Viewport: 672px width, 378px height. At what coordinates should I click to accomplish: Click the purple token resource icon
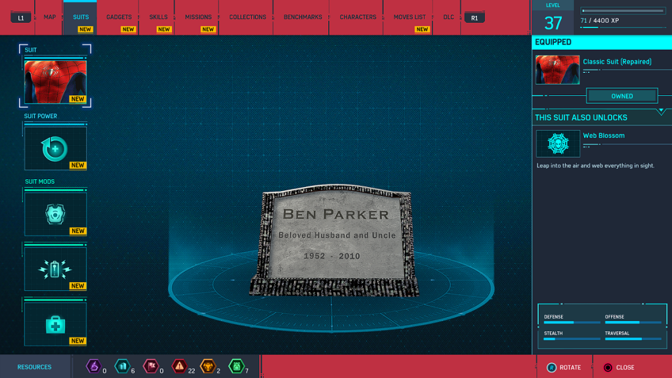pyautogui.click(x=93, y=367)
